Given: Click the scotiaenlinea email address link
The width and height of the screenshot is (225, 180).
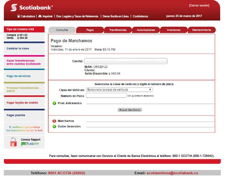Looking at the screenshot, I should pyautogui.click(x=172, y=173).
